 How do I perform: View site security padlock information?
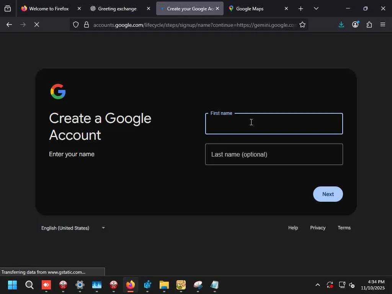tap(87, 24)
